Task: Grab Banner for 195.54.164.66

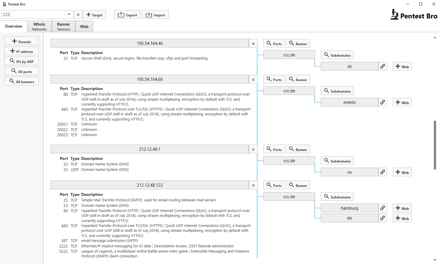Action: (x=298, y=79)
